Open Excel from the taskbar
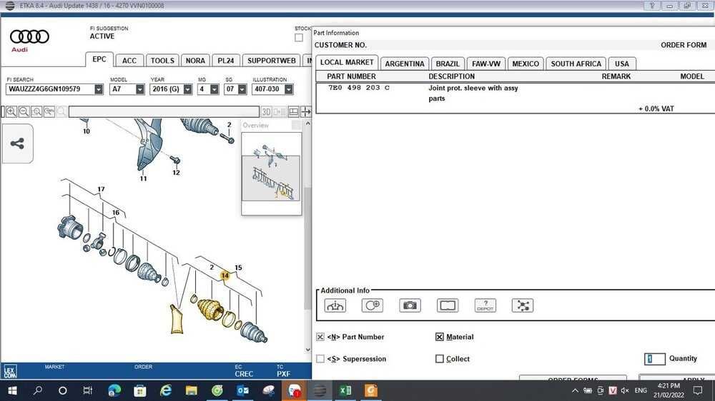This screenshot has width=715, height=401. click(x=345, y=390)
